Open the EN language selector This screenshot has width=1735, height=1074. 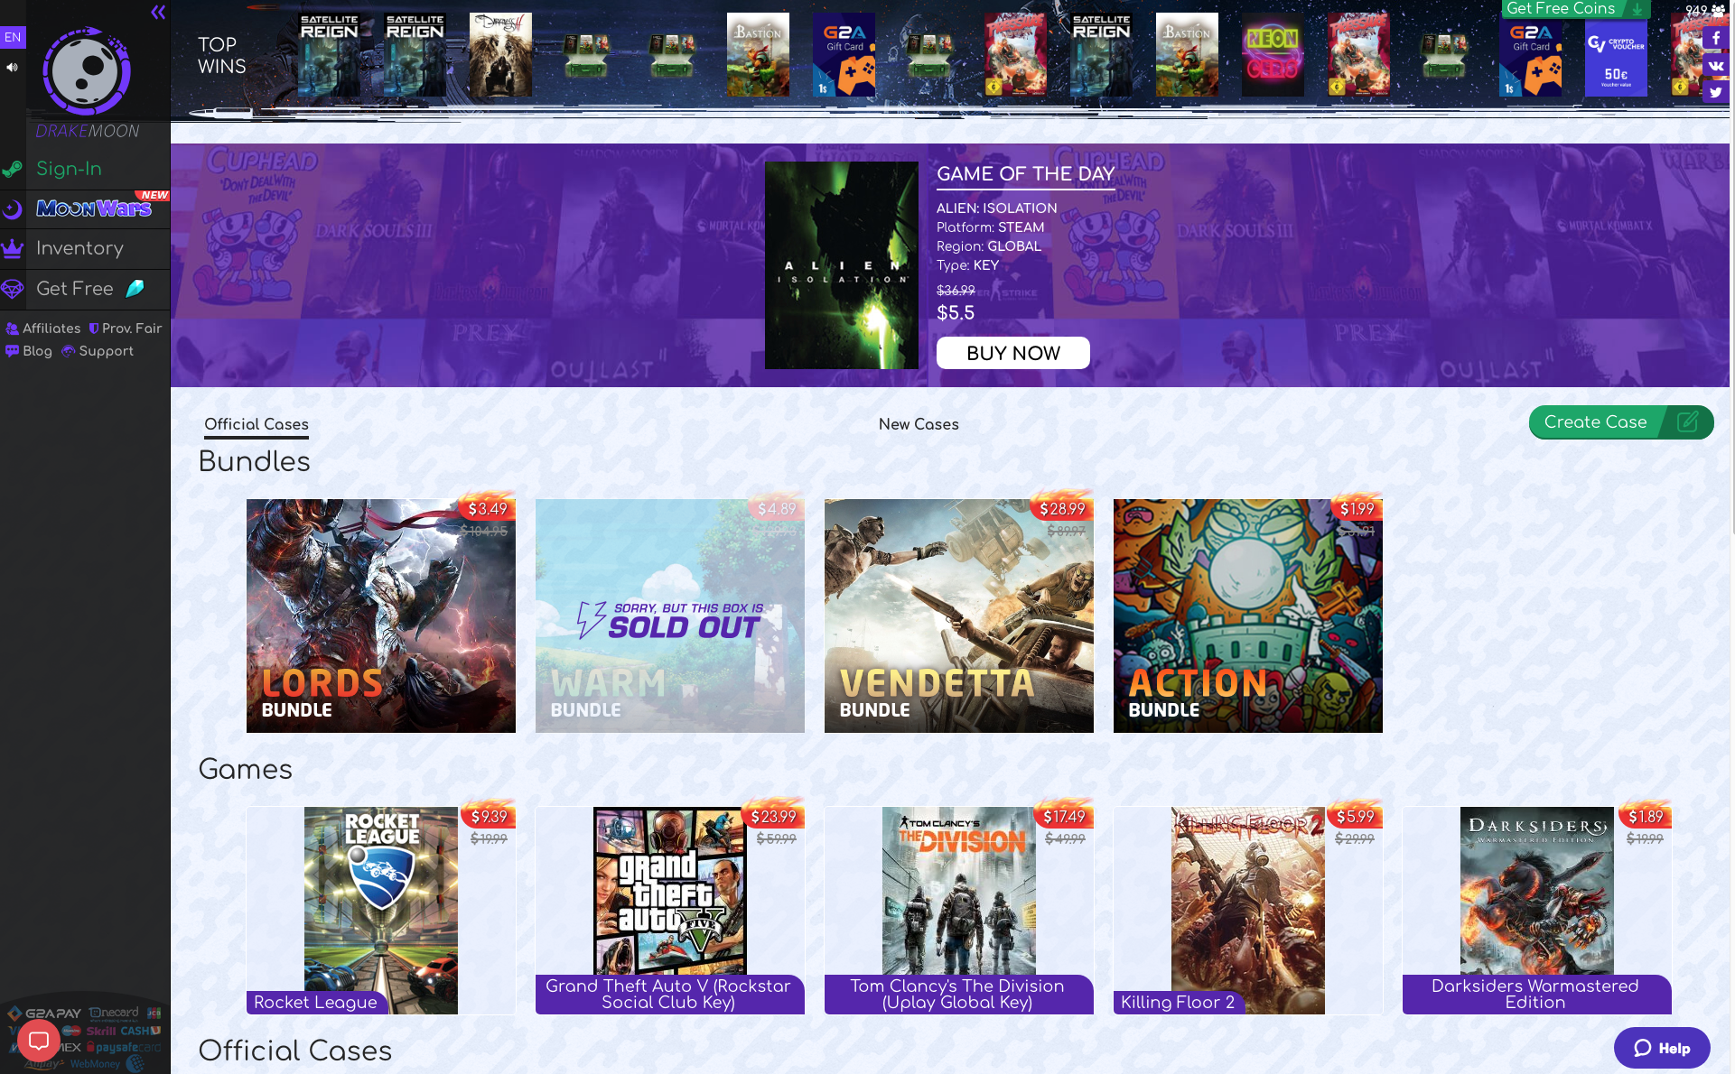[13, 37]
